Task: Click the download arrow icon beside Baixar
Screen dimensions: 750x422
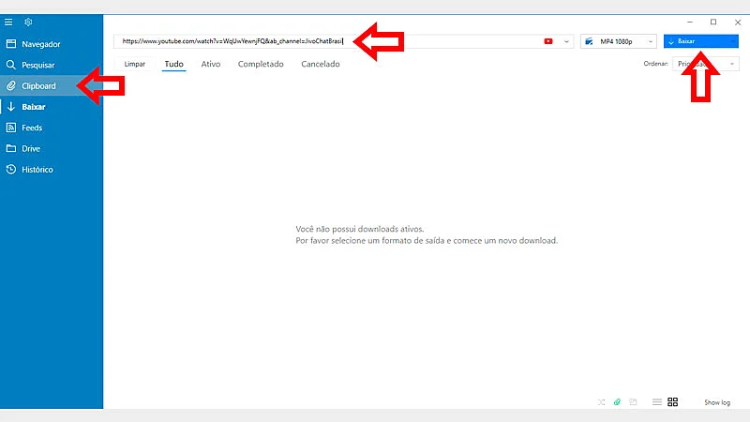Action: 11,107
